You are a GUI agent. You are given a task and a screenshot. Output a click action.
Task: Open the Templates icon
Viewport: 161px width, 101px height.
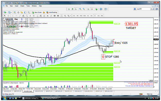tap(105, 9)
